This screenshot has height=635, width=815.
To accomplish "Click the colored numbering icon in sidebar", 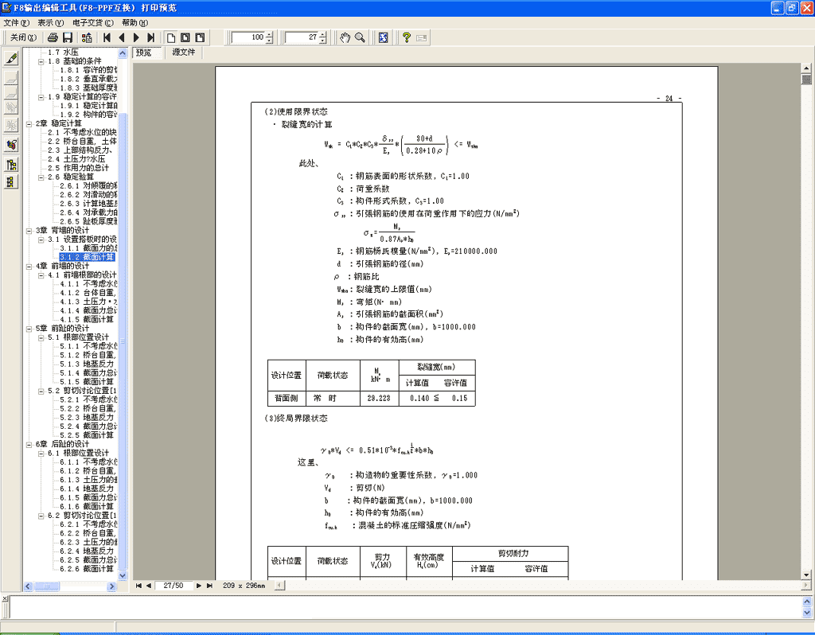I will (11, 145).
